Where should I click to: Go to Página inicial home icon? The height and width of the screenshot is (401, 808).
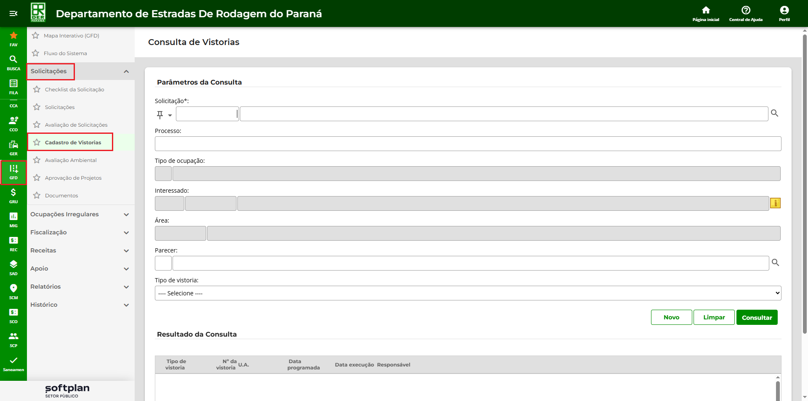pos(706,13)
